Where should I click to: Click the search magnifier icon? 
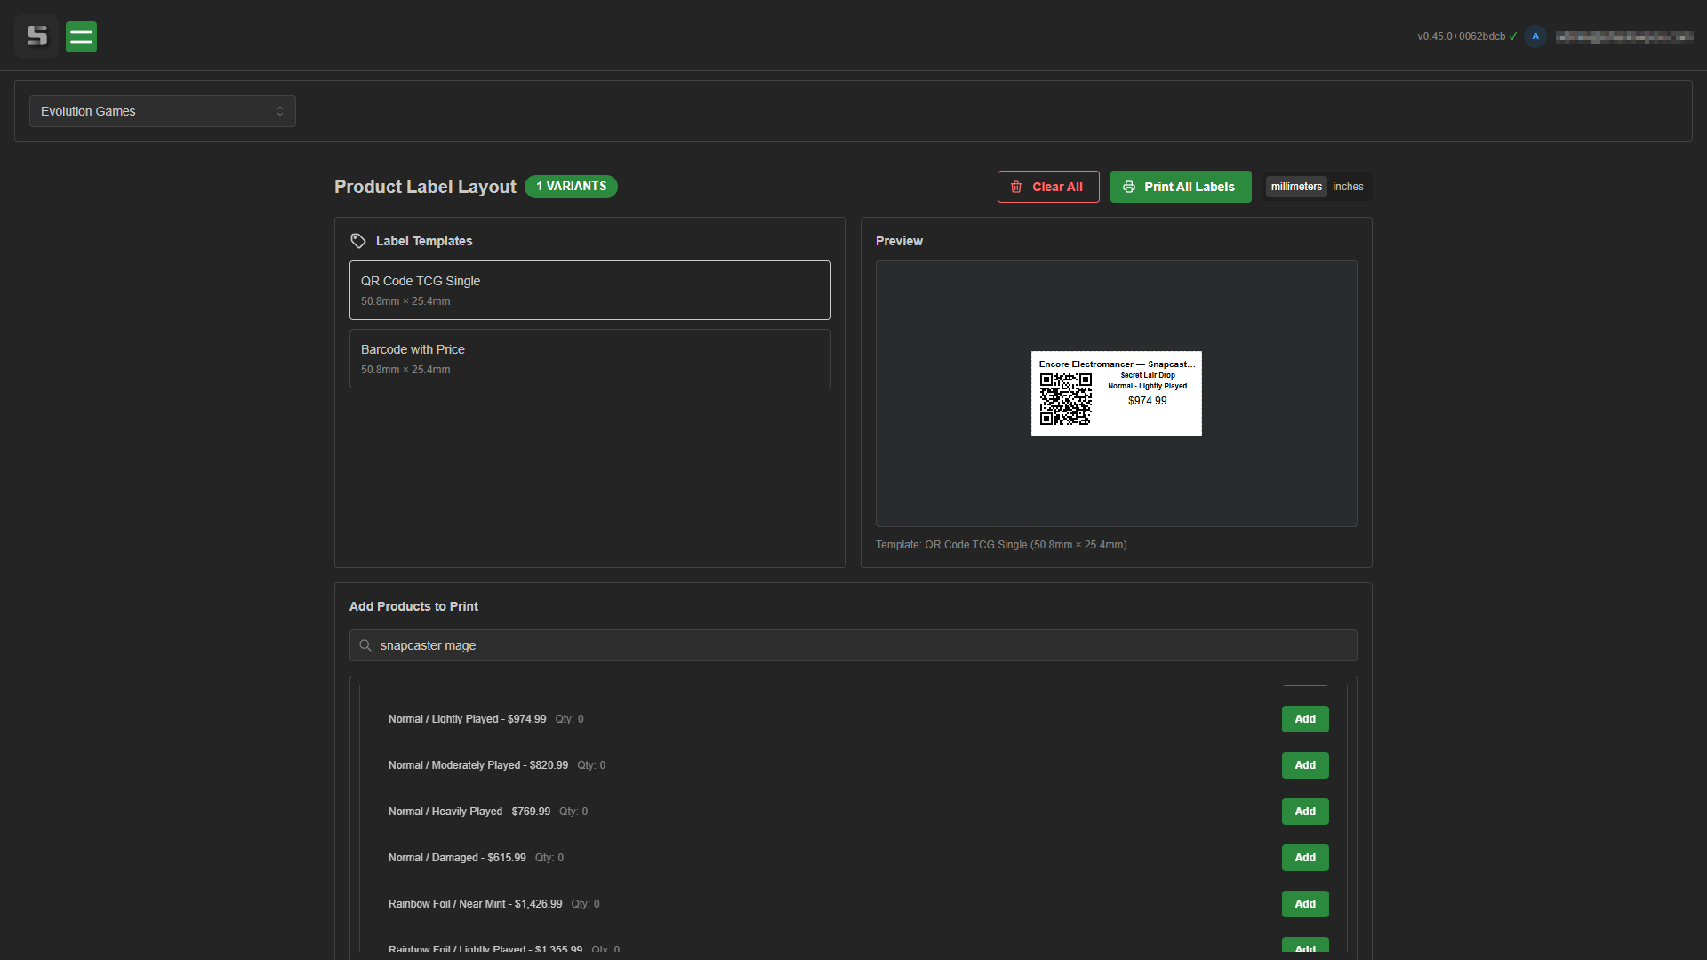365,645
